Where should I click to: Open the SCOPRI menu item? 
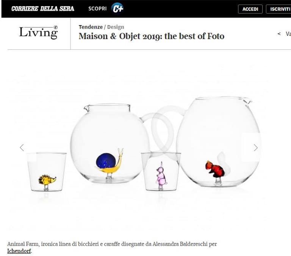pos(97,9)
